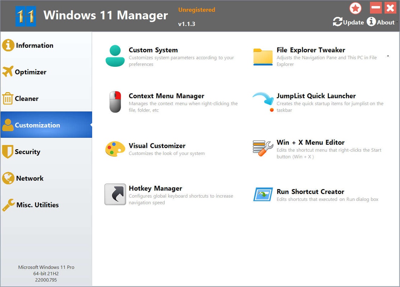Open Context Menu Manager title link
400x287 pixels.
(166, 96)
